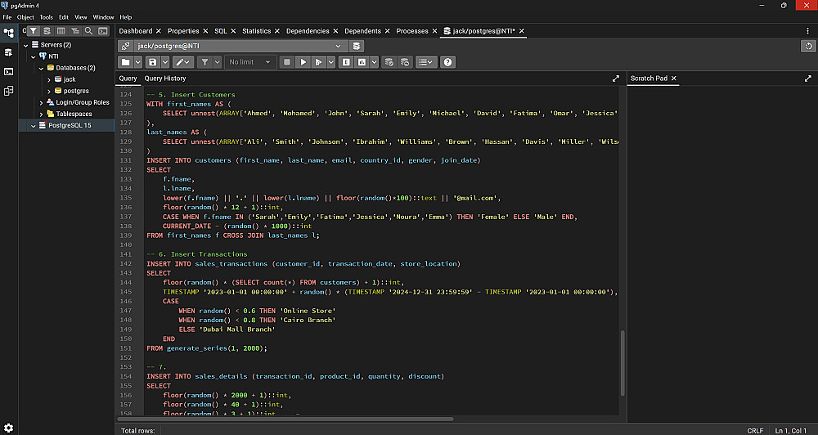Click the Explain query button
Image resolution: width=818 pixels, height=435 pixels.
[346, 62]
